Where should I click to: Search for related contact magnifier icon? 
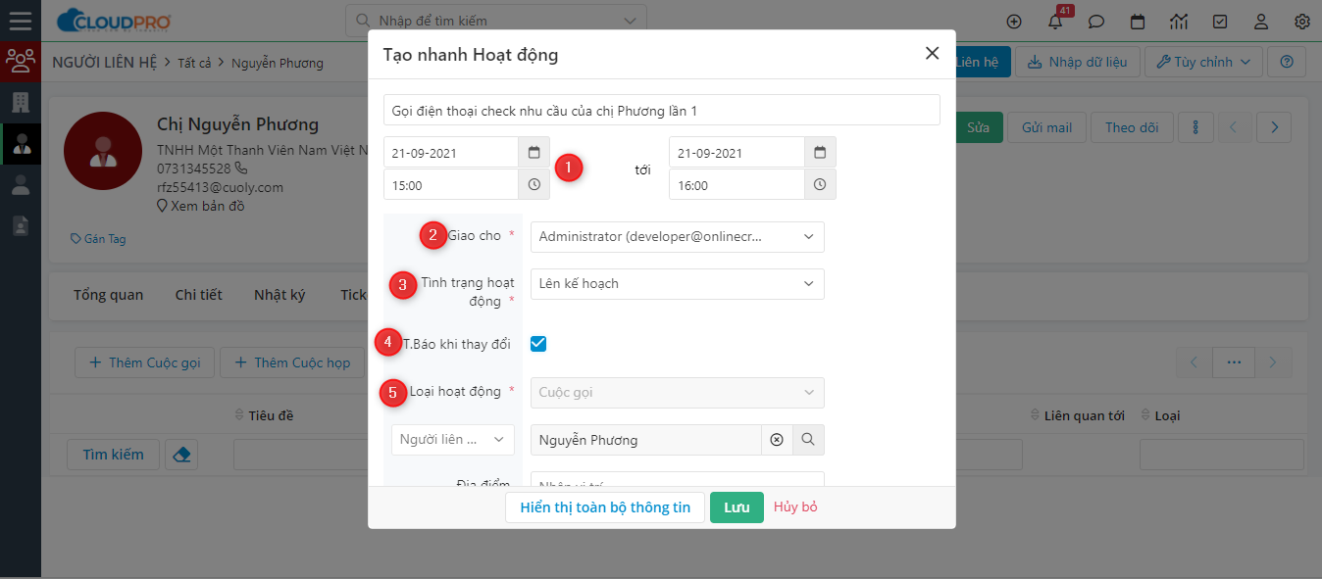click(x=808, y=440)
